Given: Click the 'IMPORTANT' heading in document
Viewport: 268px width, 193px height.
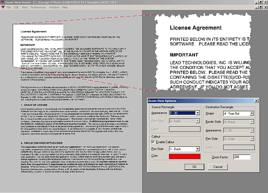Looking at the screenshot, I should coord(28,45).
